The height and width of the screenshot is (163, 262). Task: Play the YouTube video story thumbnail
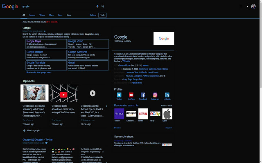(x=63, y=93)
